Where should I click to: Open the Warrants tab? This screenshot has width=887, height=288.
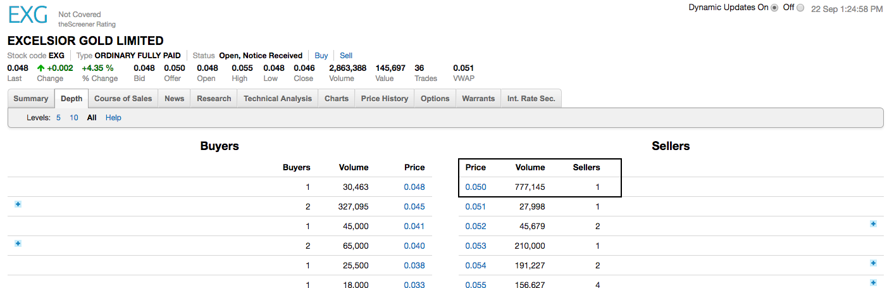point(478,99)
